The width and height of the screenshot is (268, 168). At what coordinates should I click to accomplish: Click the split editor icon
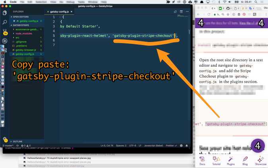click(181, 12)
